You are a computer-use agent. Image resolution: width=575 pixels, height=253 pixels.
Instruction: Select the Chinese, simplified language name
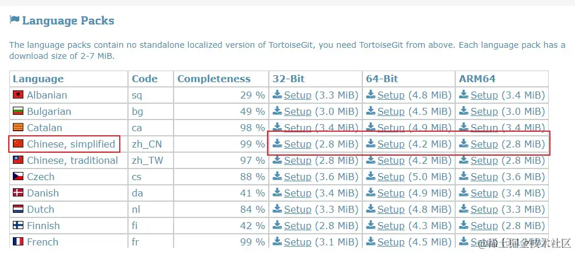click(71, 145)
